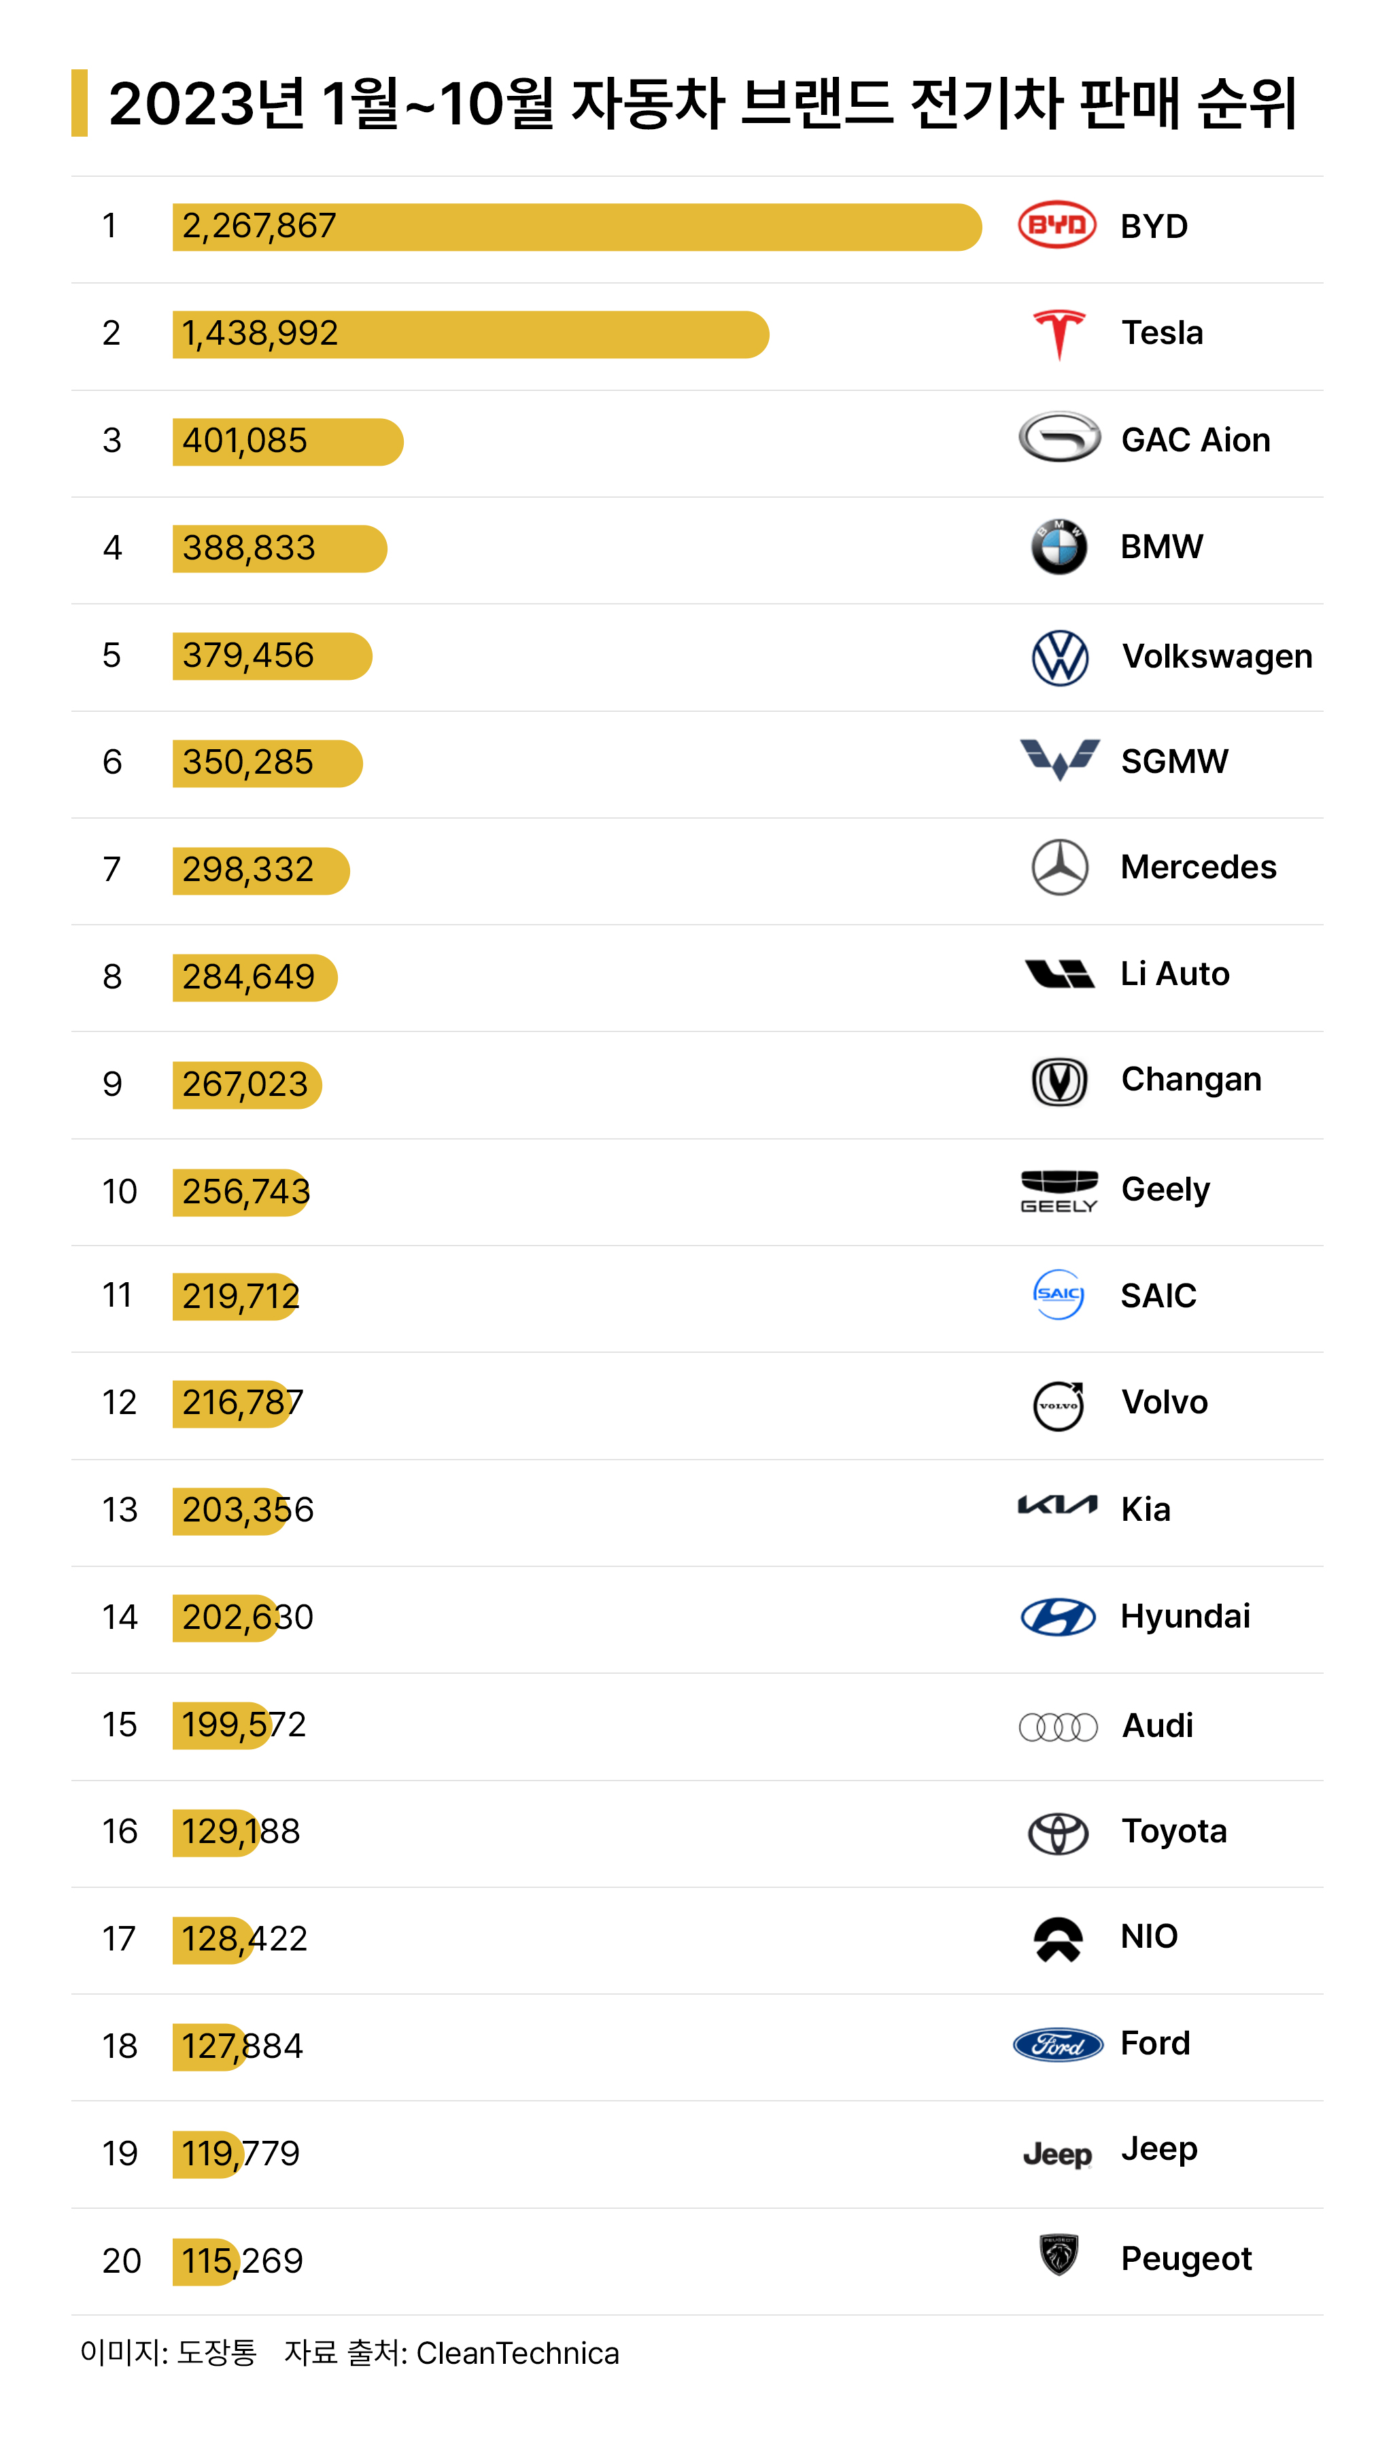Click the red BYD oval logo
The width and height of the screenshot is (1393, 2442).
1057,226
